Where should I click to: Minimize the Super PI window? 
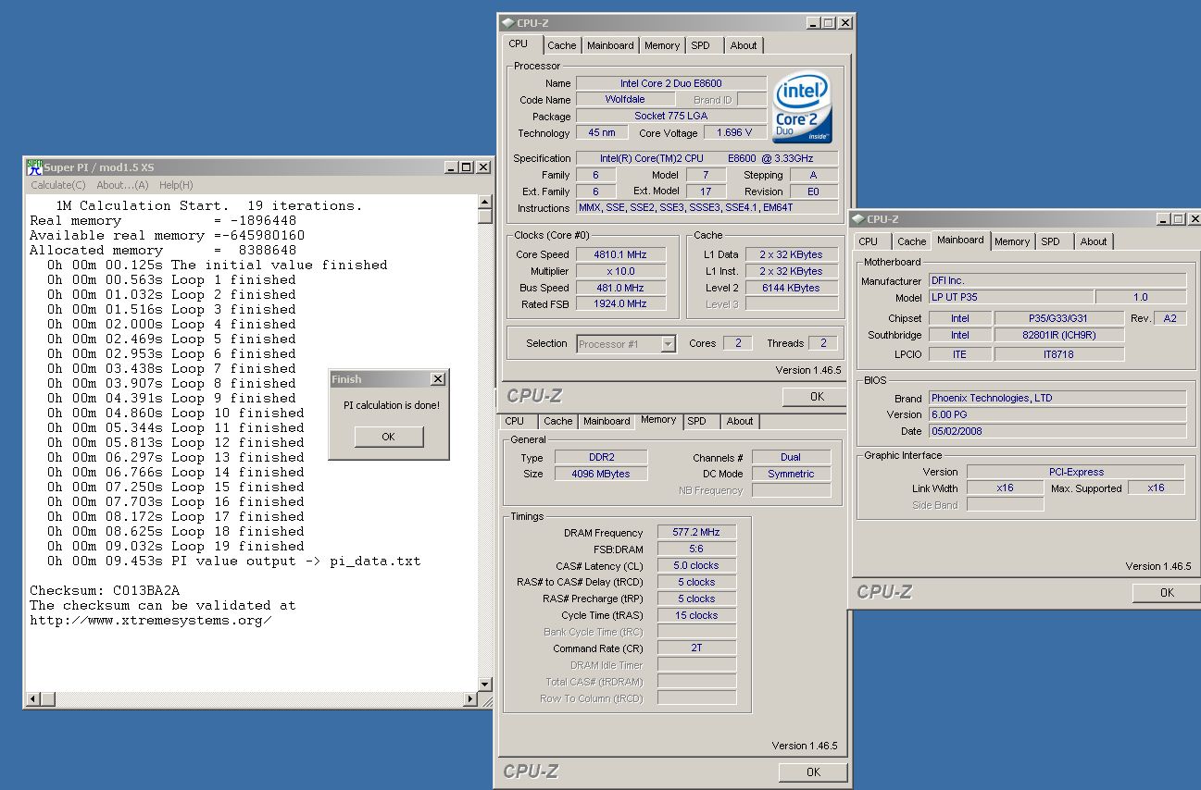coord(450,167)
